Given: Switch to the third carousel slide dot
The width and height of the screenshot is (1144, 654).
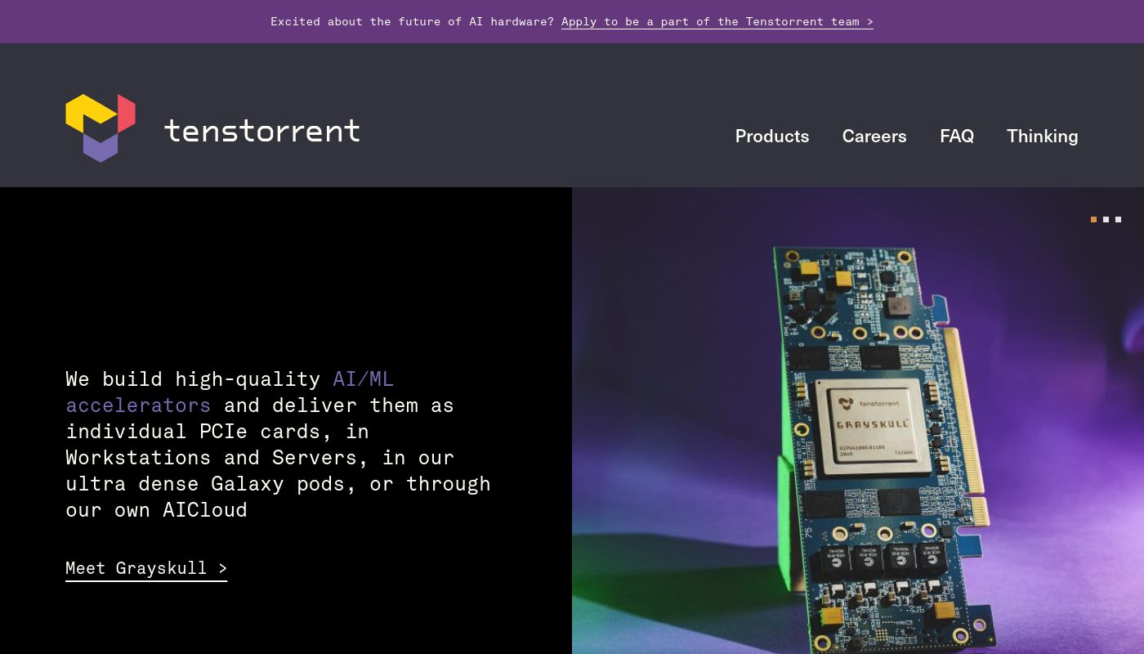Looking at the screenshot, I should coord(1119,219).
